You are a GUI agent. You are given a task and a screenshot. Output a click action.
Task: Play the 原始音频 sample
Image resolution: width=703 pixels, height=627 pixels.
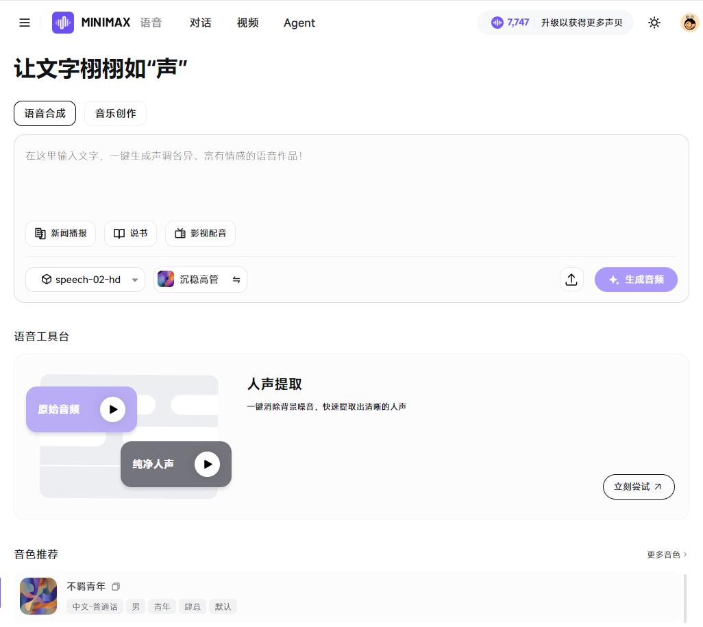112,409
